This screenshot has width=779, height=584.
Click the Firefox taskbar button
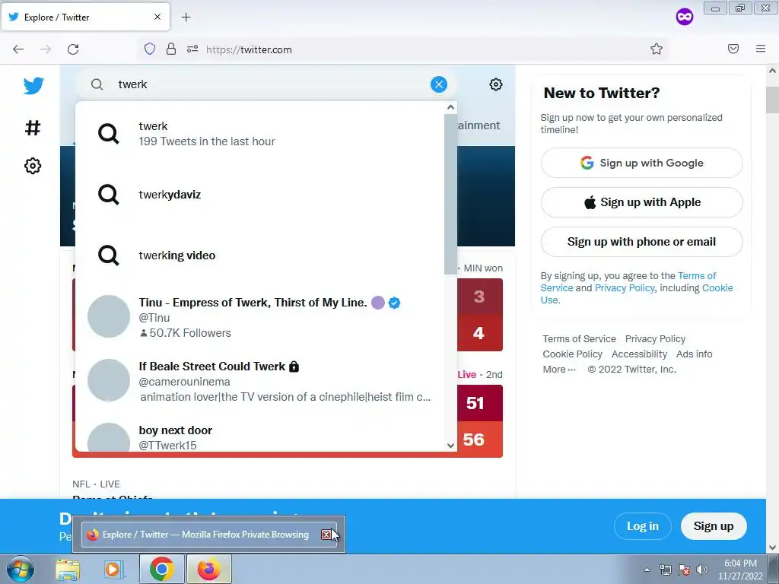(x=208, y=569)
